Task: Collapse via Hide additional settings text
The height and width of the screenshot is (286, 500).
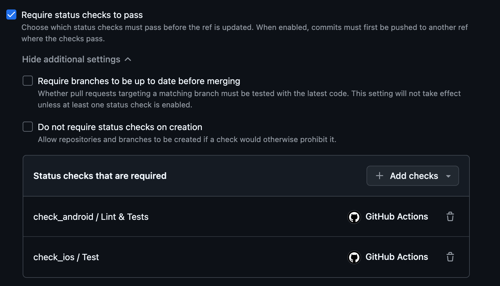Action: point(71,59)
